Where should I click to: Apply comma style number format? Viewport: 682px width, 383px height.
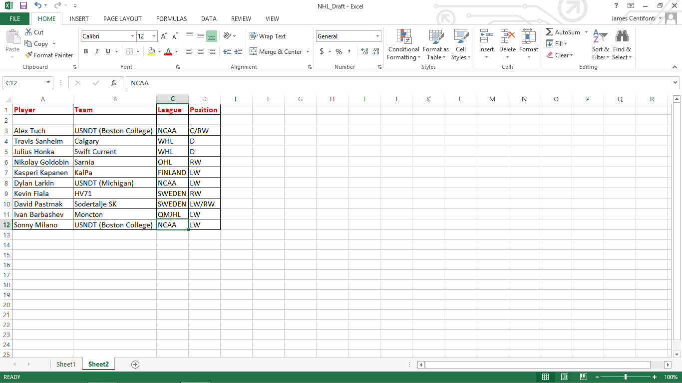pos(349,52)
